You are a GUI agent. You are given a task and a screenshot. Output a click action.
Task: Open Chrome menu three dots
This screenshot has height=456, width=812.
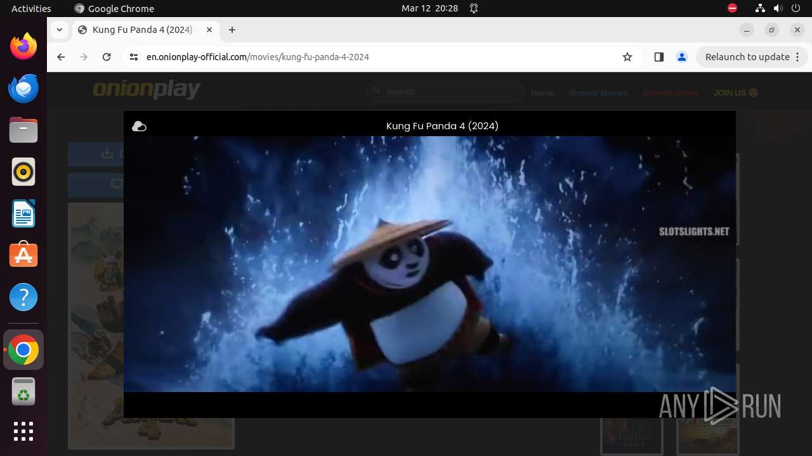[799, 57]
